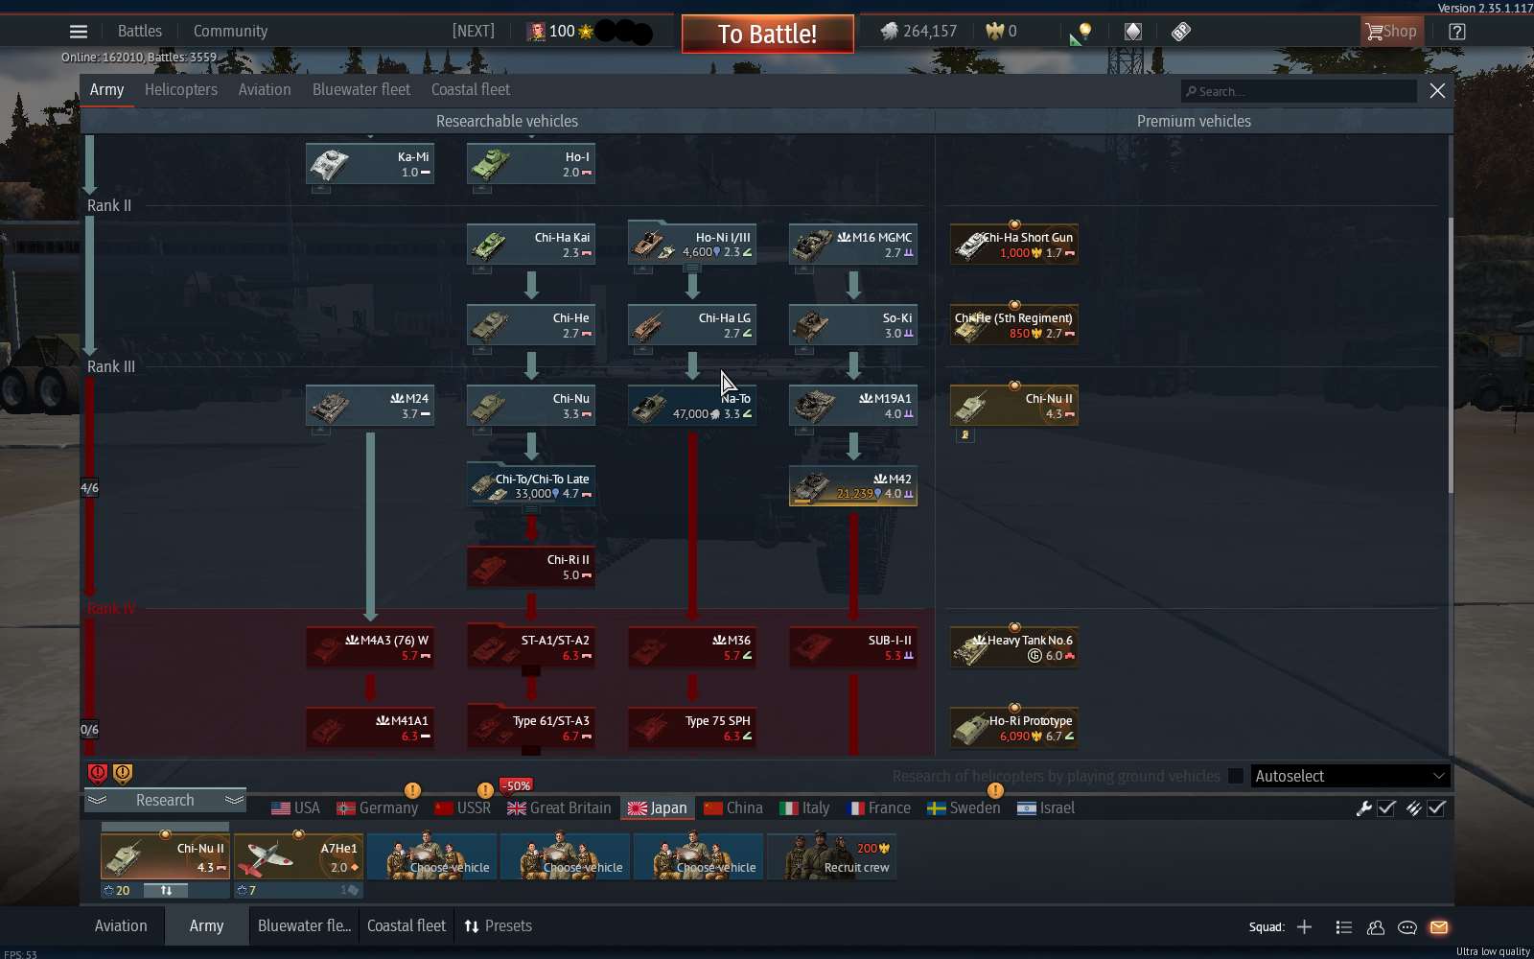Open the Battles menu
The width and height of the screenshot is (1534, 959).
(139, 31)
